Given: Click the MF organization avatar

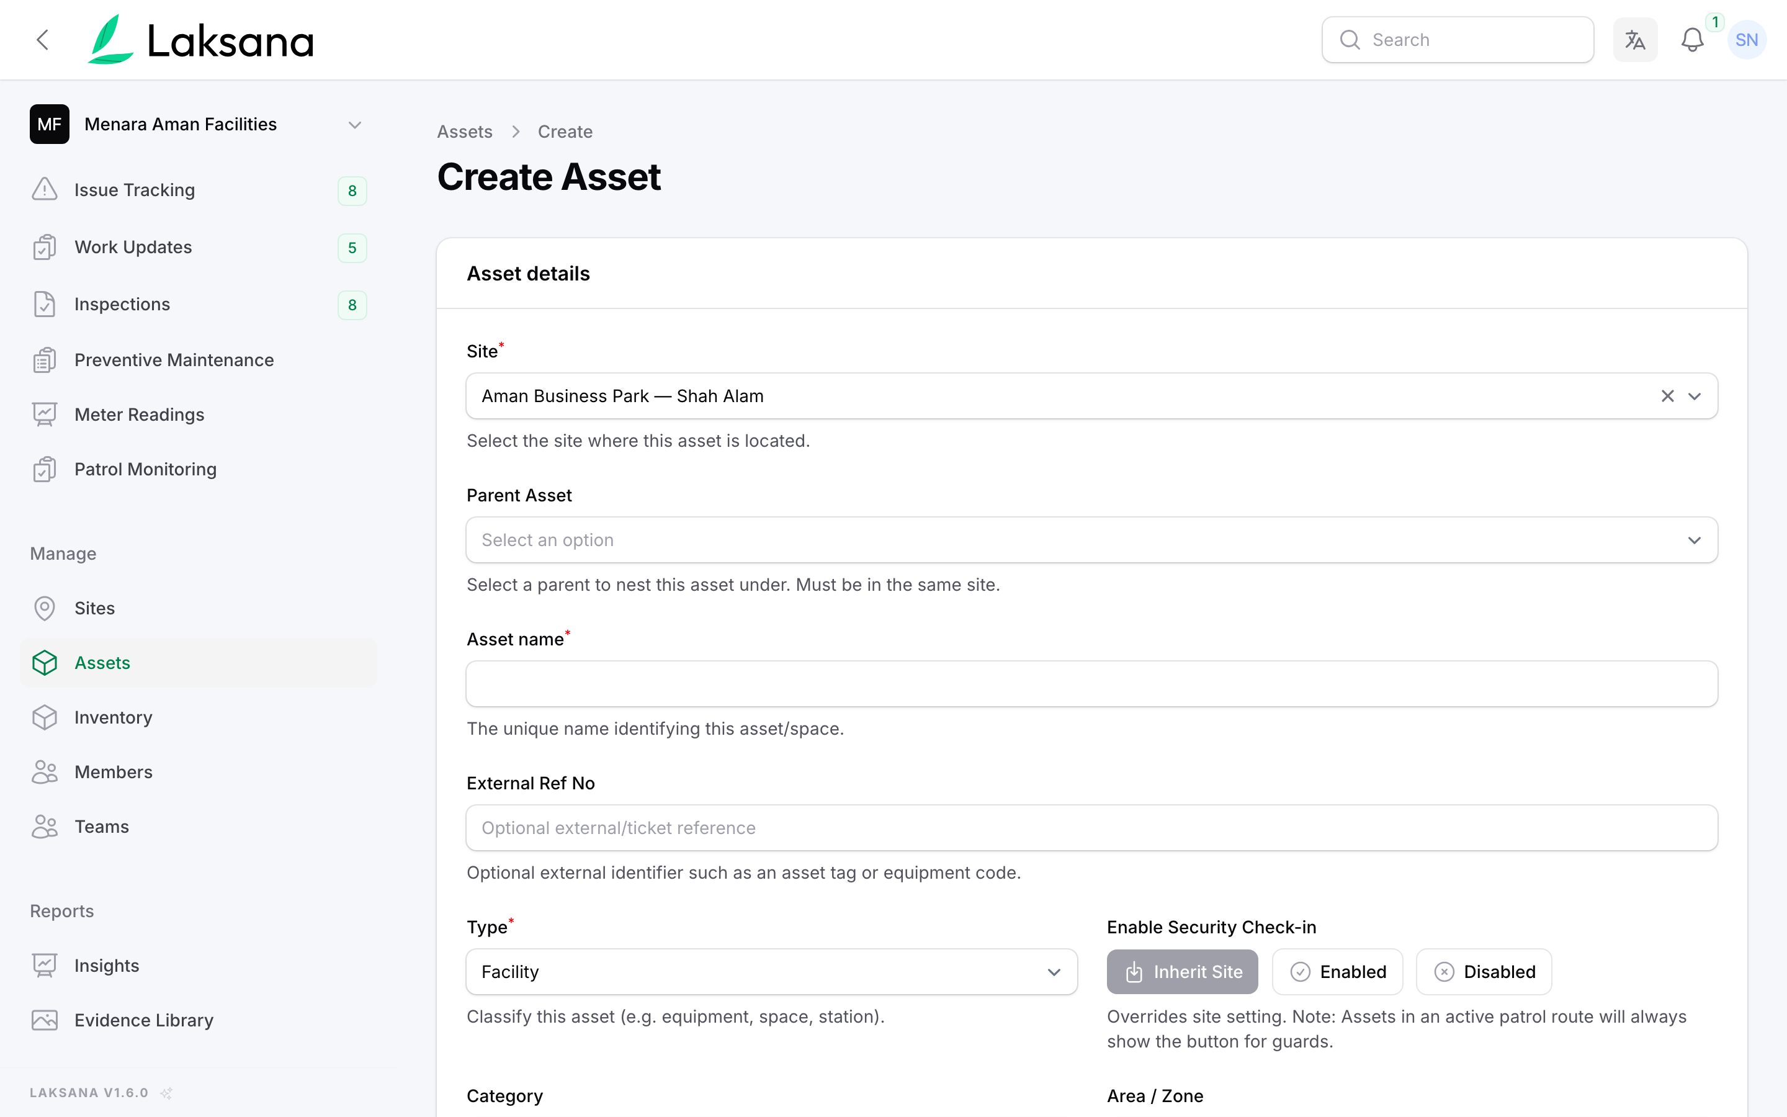Looking at the screenshot, I should (50, 124).
